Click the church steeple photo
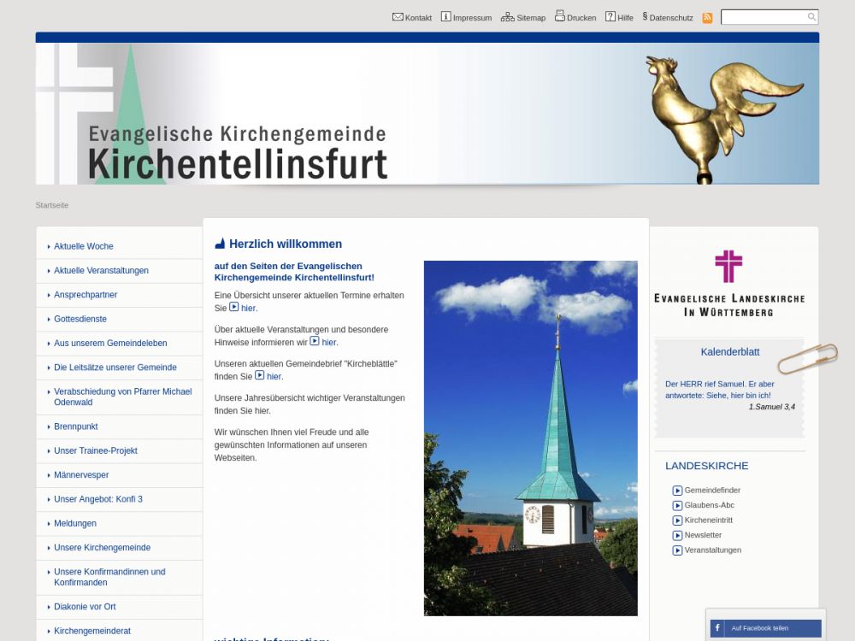 [530, 438]
